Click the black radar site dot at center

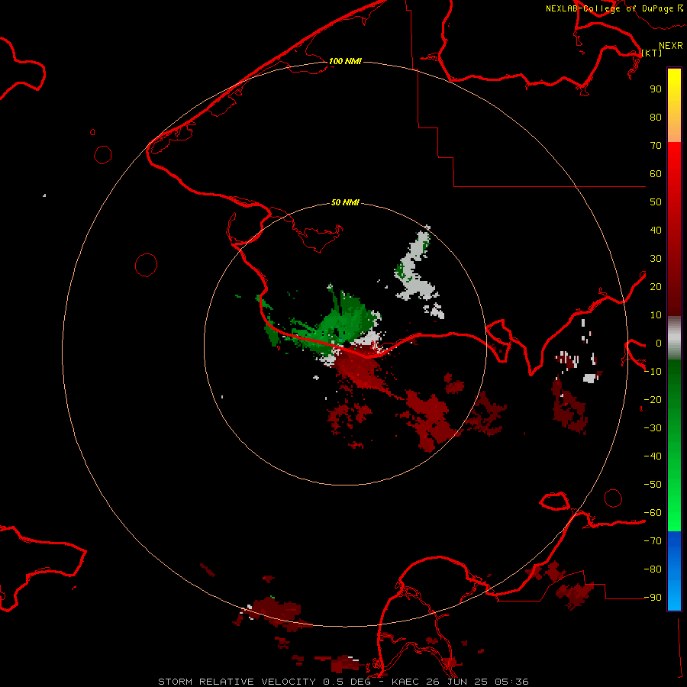(346, 345)
